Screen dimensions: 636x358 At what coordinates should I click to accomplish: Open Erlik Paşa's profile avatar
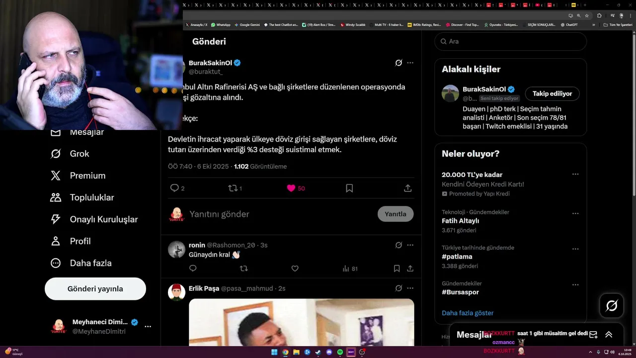click(x=176, y=292)
